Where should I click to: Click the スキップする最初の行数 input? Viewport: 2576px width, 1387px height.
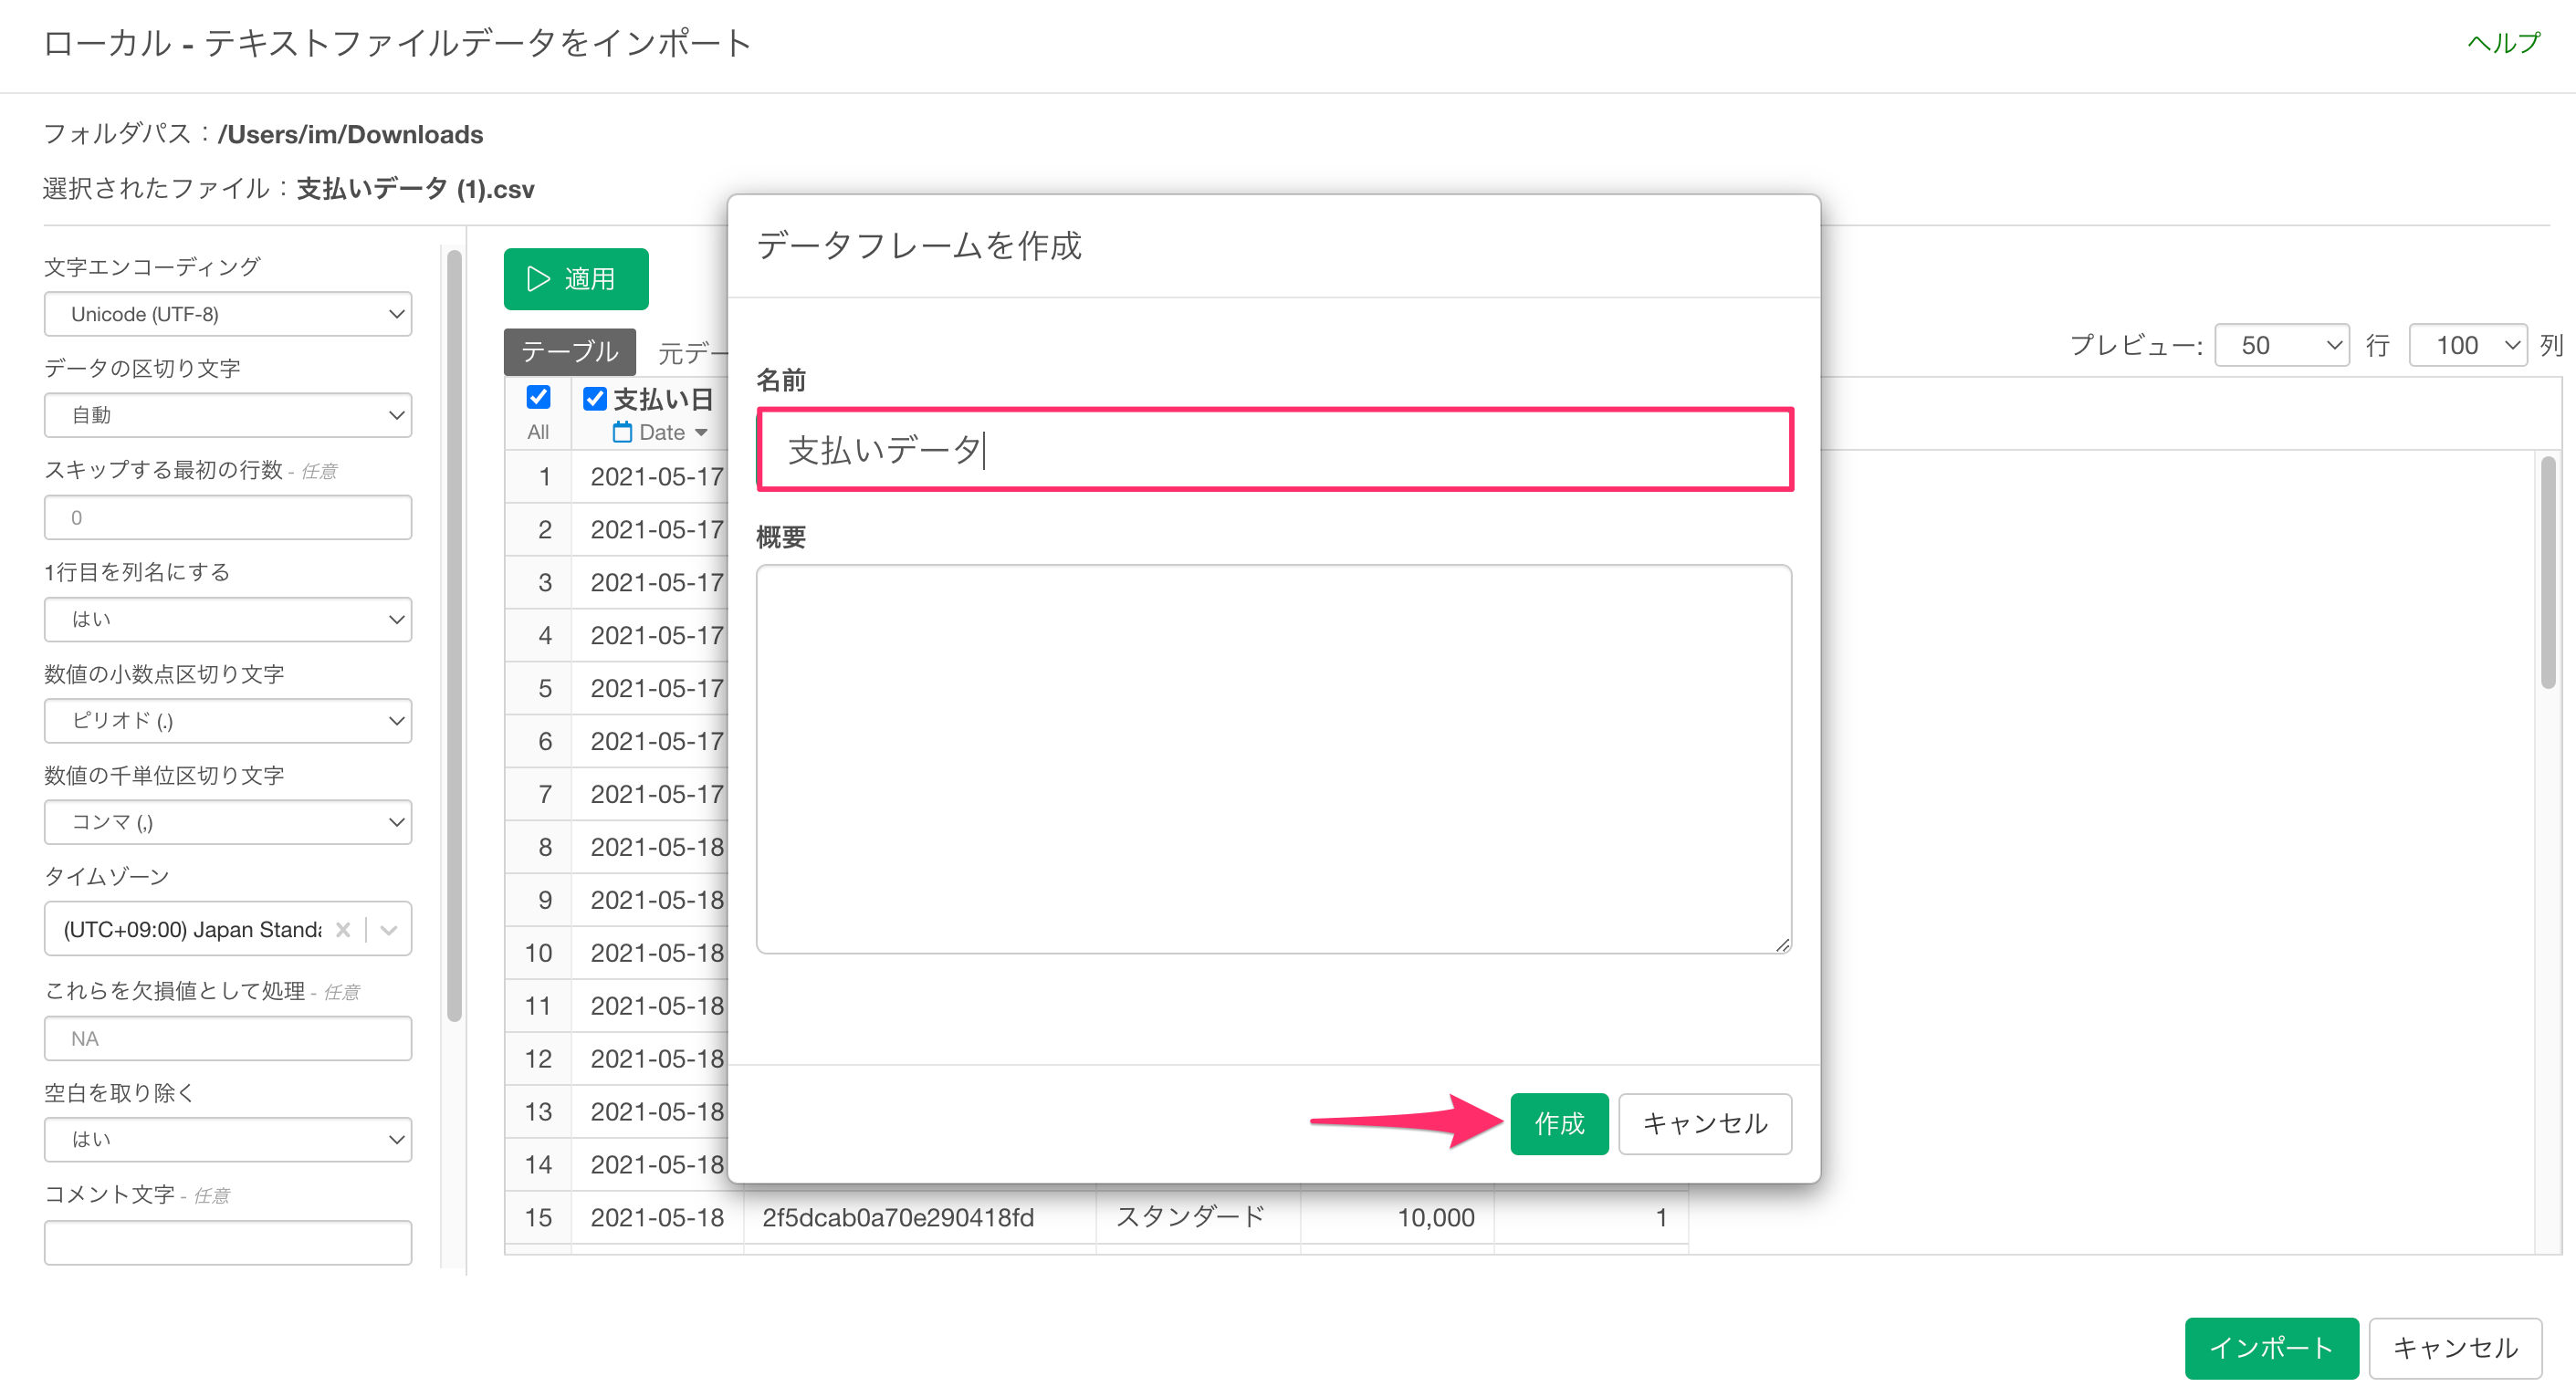(228, 517)
